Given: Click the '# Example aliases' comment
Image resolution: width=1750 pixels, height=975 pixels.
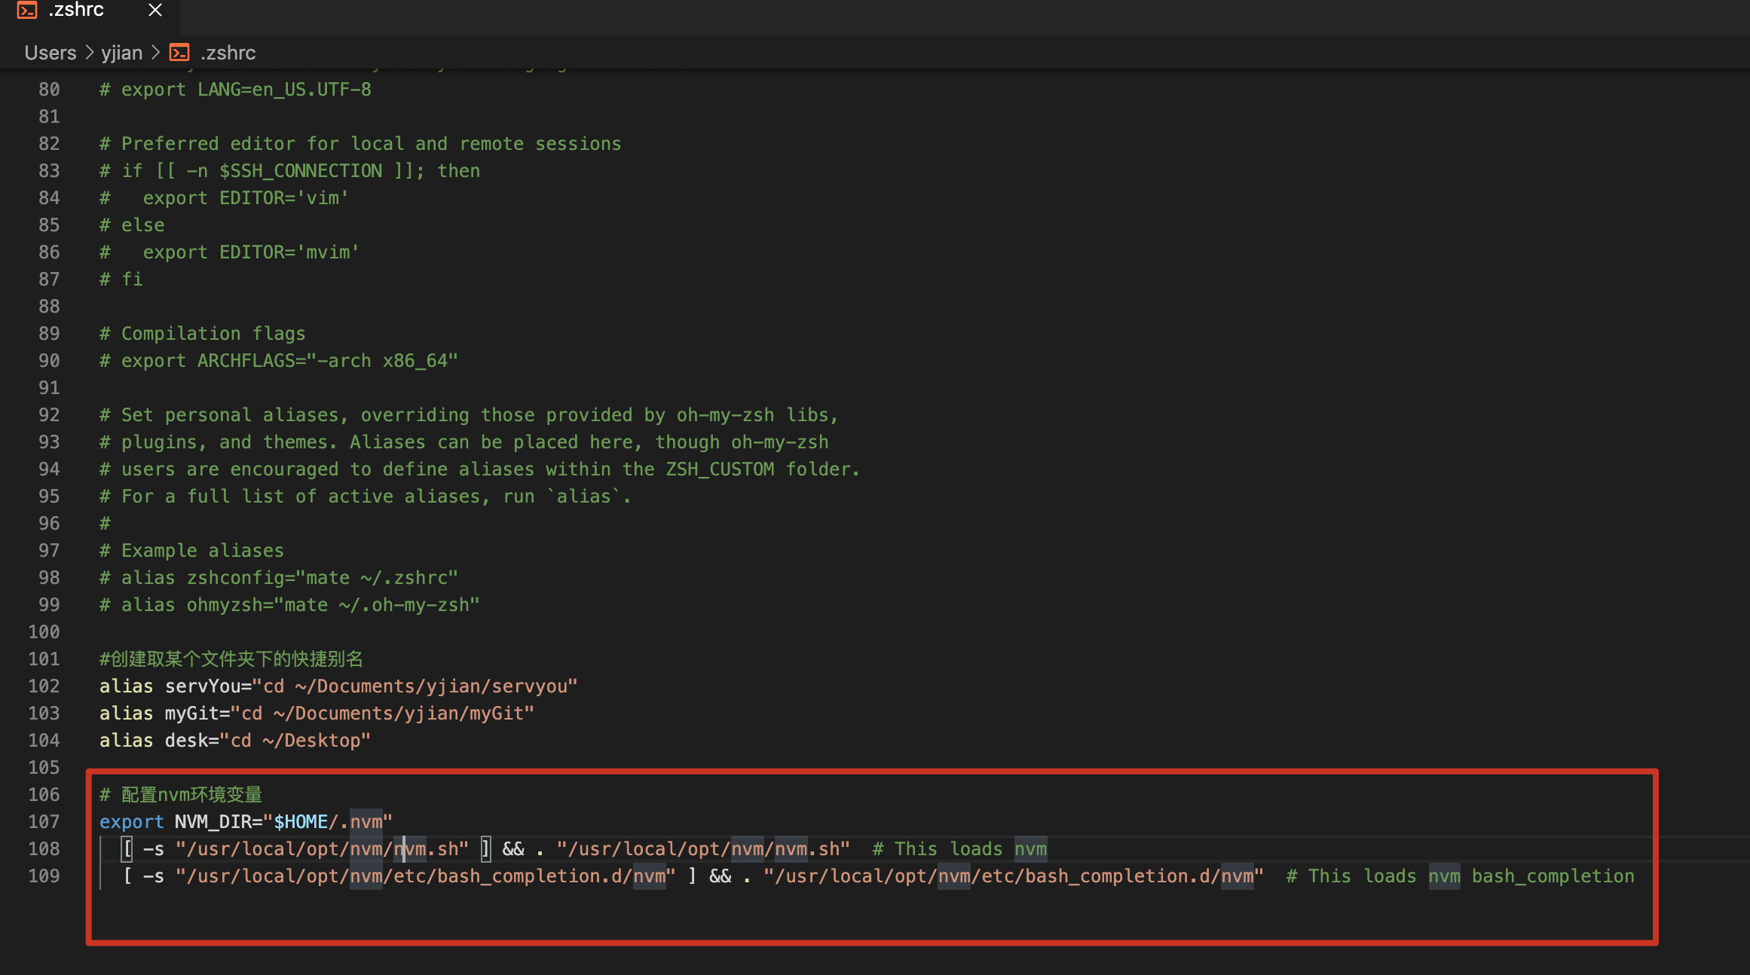Looking at the screenshot, I should click(191, 551).
